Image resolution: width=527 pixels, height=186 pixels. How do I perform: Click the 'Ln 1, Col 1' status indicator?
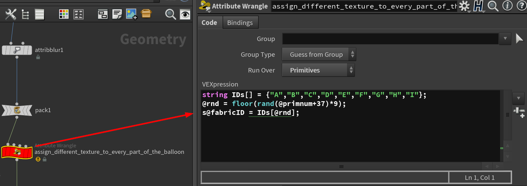(x=480, y=177)
